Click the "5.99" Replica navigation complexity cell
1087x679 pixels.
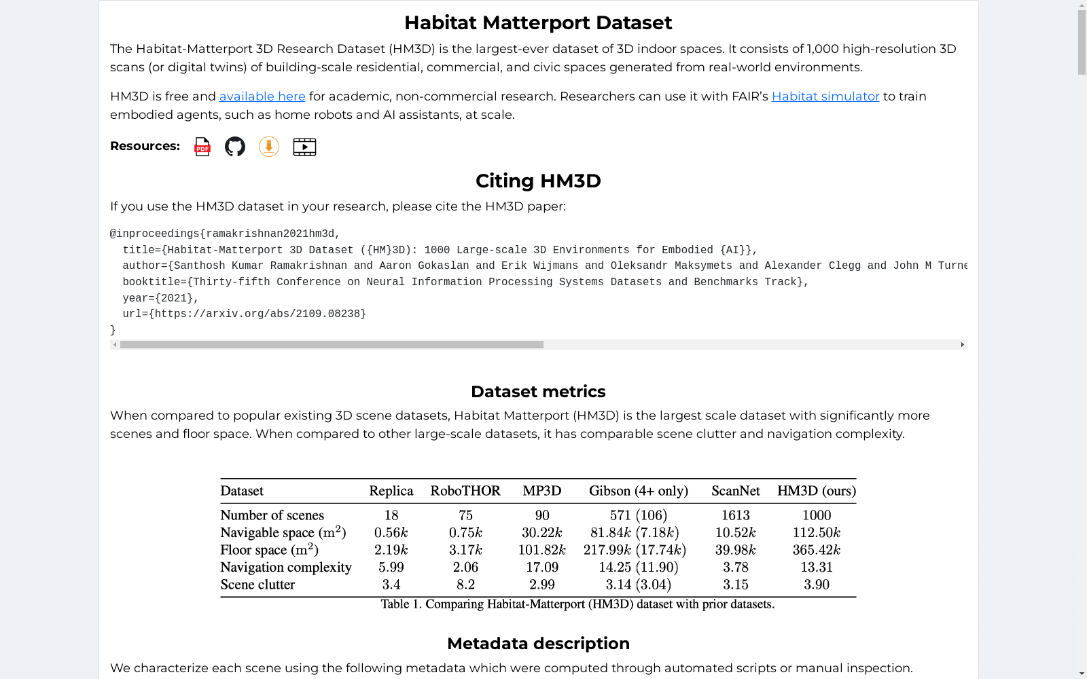pos(391,568)
